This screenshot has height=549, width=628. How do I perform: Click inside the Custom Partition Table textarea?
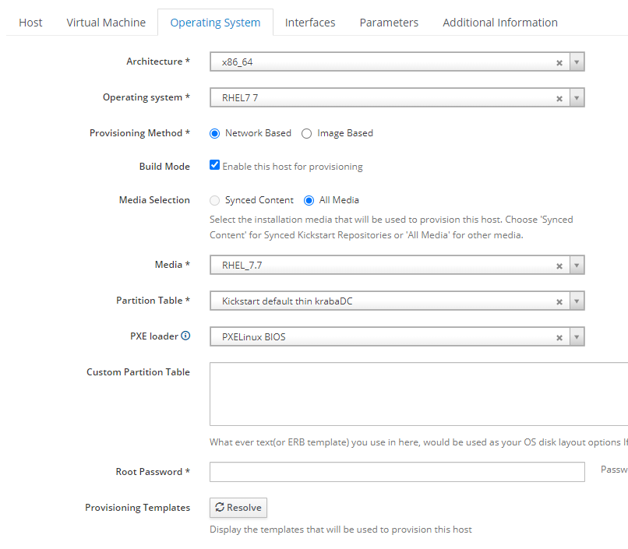[418, 393]
